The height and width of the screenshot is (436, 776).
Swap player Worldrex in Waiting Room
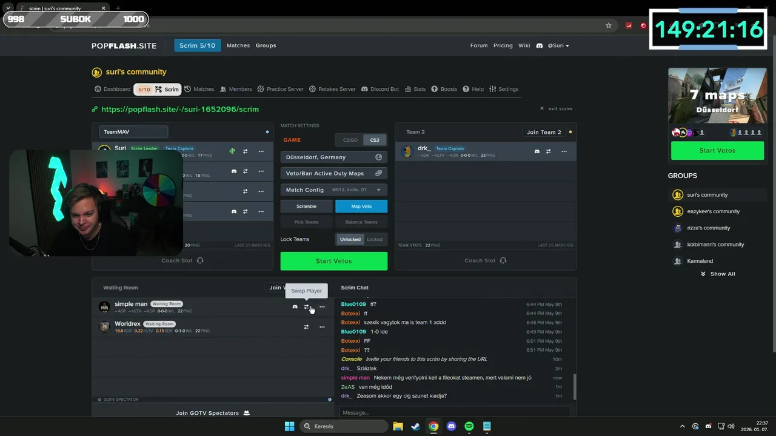click(x=306, y=327)
